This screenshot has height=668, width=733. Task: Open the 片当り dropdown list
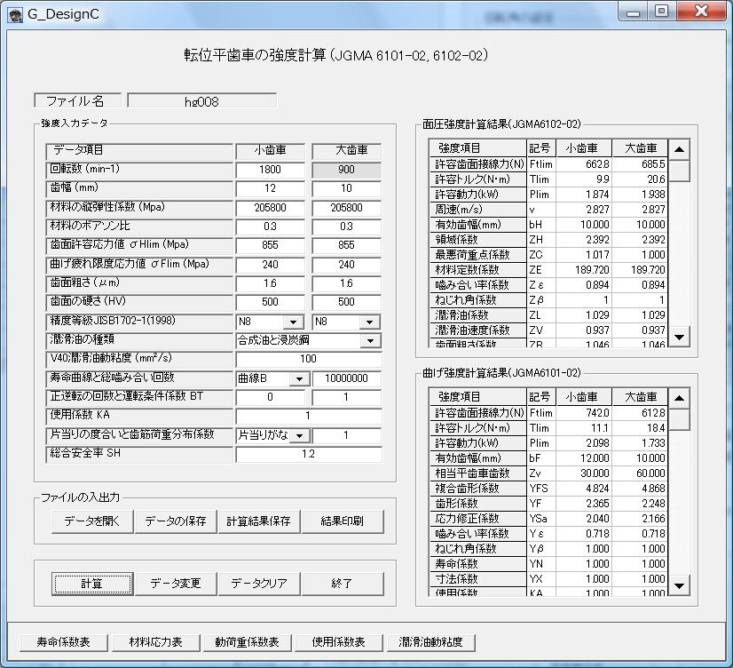(299, 435)
